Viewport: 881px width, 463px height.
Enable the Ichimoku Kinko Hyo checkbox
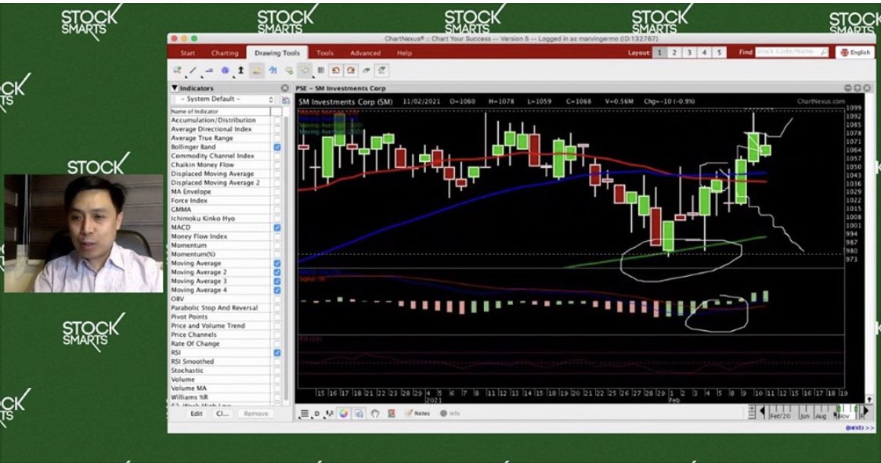(x=277, y=219)
